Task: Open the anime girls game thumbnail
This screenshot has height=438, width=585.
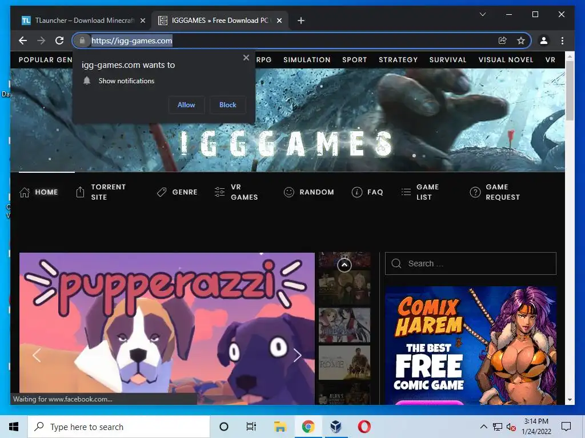Action: pyautogui.click(x=344, y=325)
